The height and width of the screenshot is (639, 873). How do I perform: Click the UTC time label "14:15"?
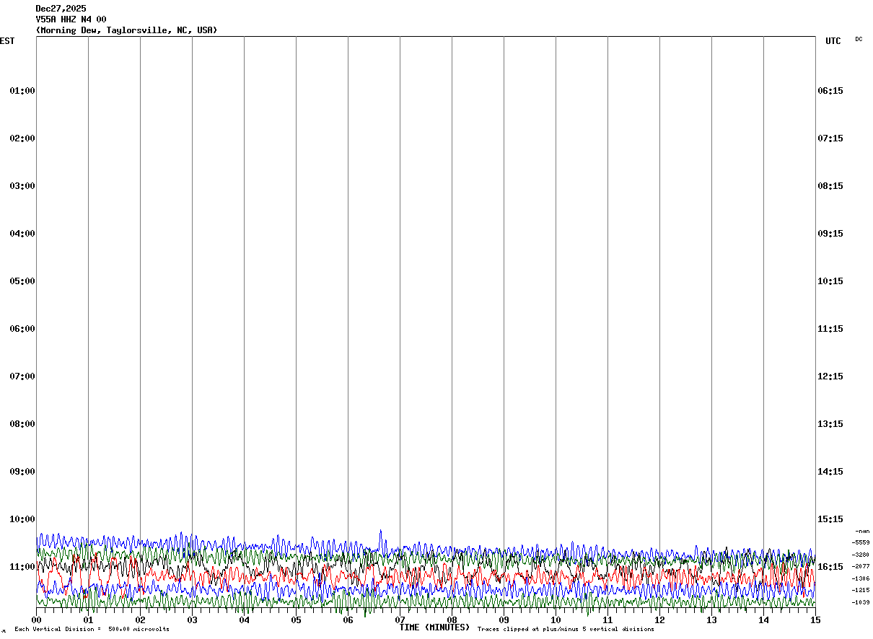point(830,472)
